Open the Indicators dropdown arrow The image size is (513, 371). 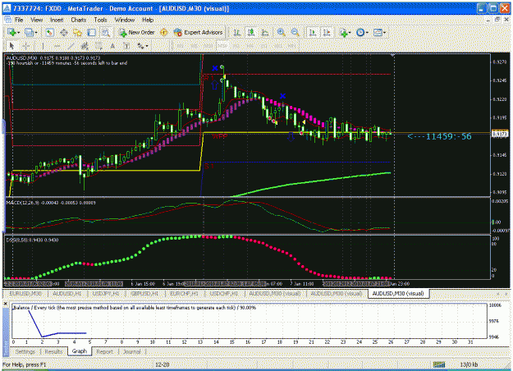(x=350, y=33)
